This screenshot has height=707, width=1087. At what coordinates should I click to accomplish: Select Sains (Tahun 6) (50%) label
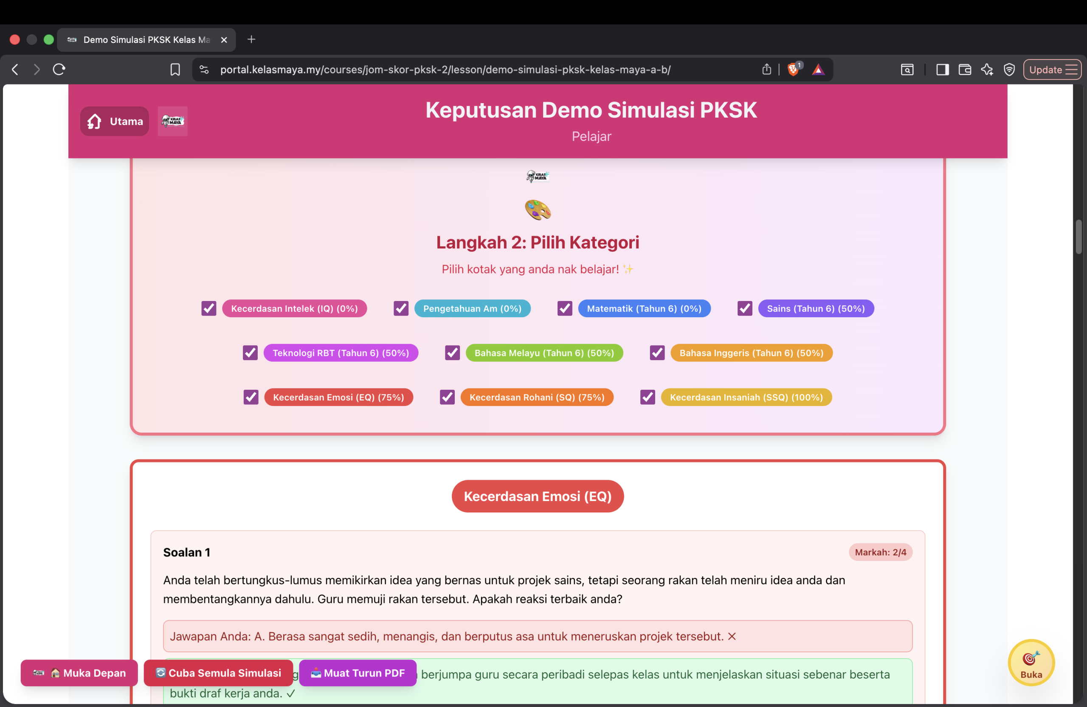(x=816, y=308)
